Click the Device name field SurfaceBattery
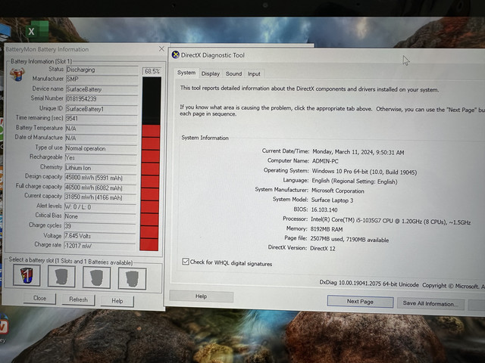The width and height of the screenshot is (485, 363). (x=102, y=89)
